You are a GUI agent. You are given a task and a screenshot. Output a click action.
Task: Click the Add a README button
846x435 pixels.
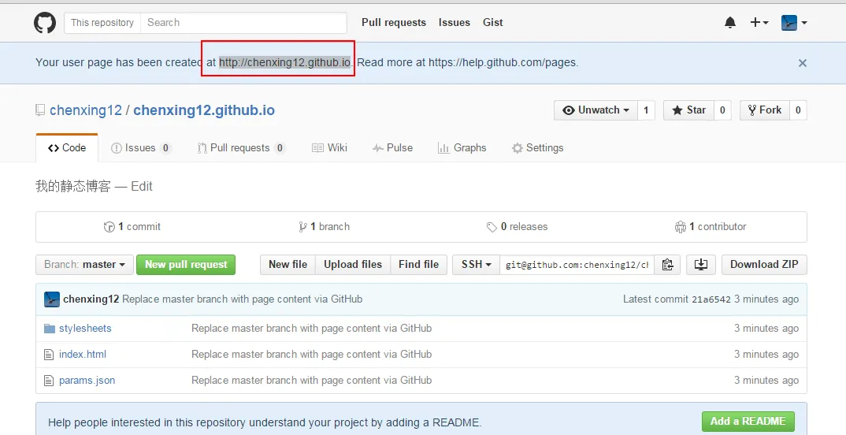click(748, 422)
